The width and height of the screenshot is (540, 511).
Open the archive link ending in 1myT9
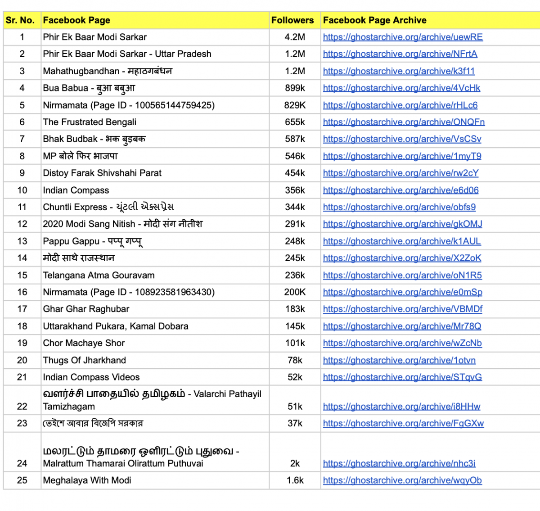[x=402, y=156]
